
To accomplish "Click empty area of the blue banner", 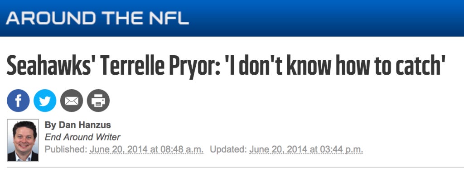I will [x=325, y=18].
